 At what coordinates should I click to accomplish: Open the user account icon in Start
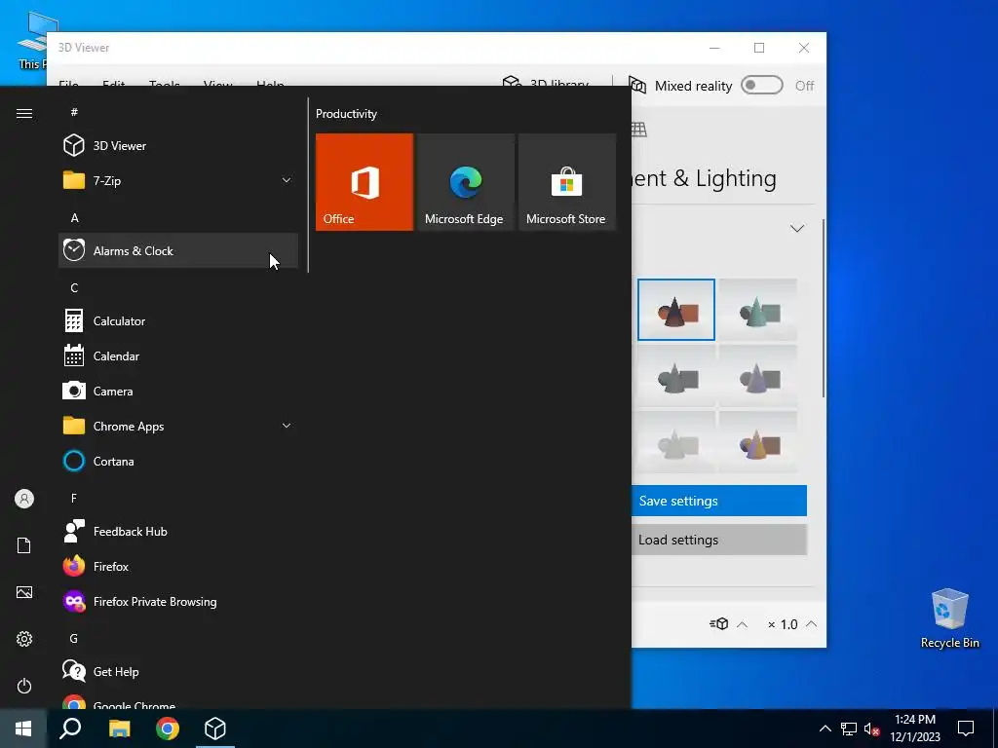pos(24,499)
